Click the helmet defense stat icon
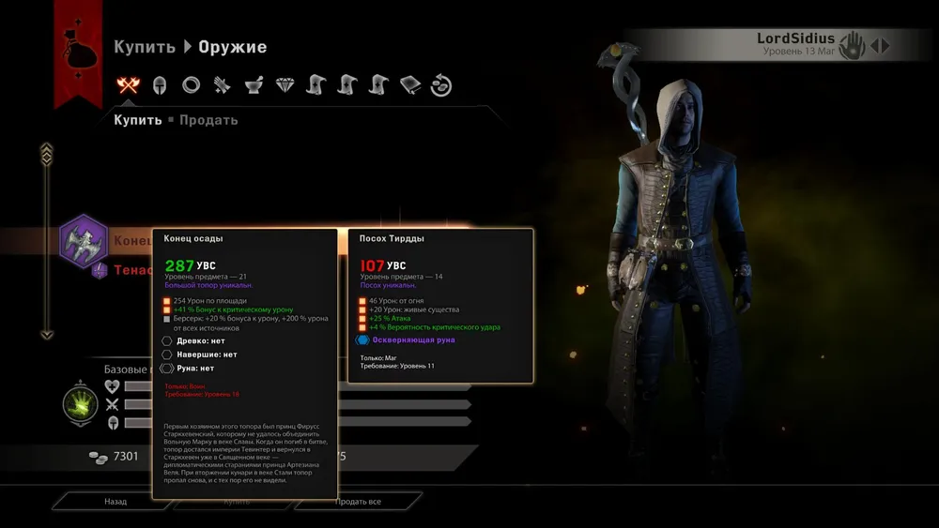The image size is (939, 528). pyautogui.click(x=113, y=423)
